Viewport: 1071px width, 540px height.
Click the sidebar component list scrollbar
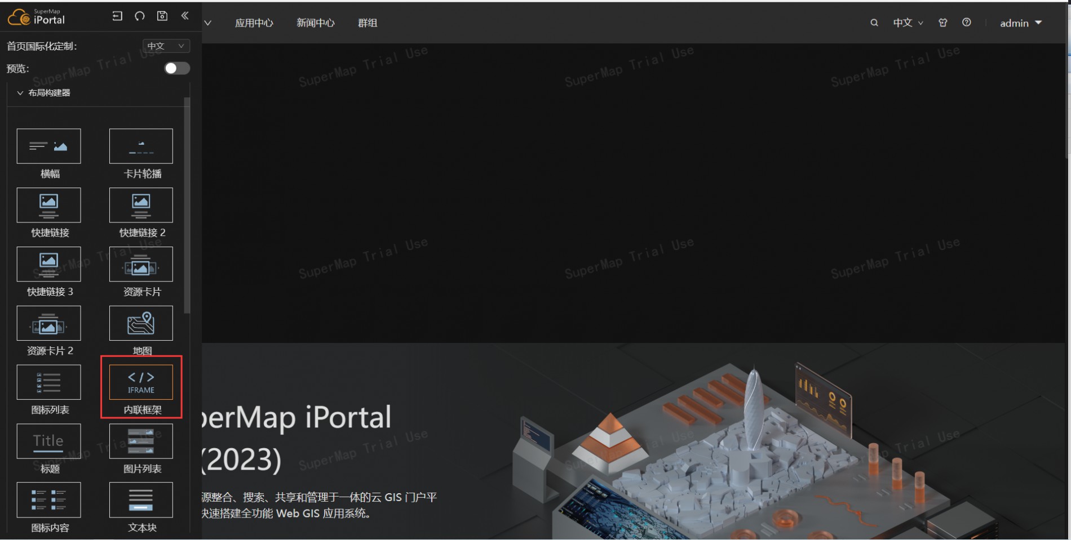[187, 206]
